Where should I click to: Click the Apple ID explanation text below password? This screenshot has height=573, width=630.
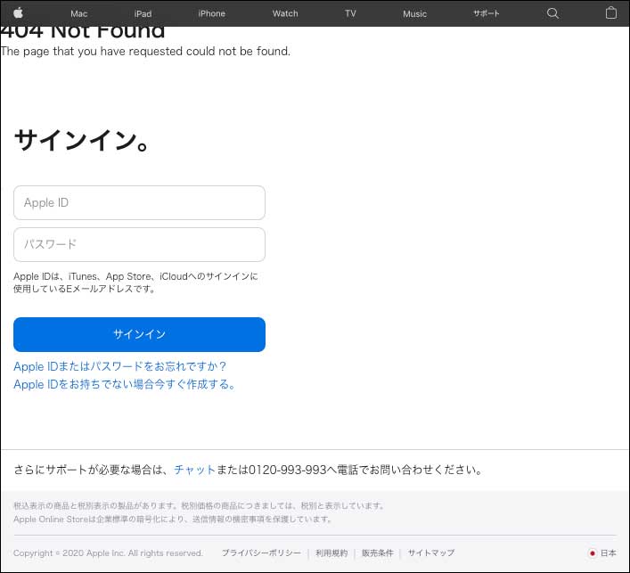[135, 282]
